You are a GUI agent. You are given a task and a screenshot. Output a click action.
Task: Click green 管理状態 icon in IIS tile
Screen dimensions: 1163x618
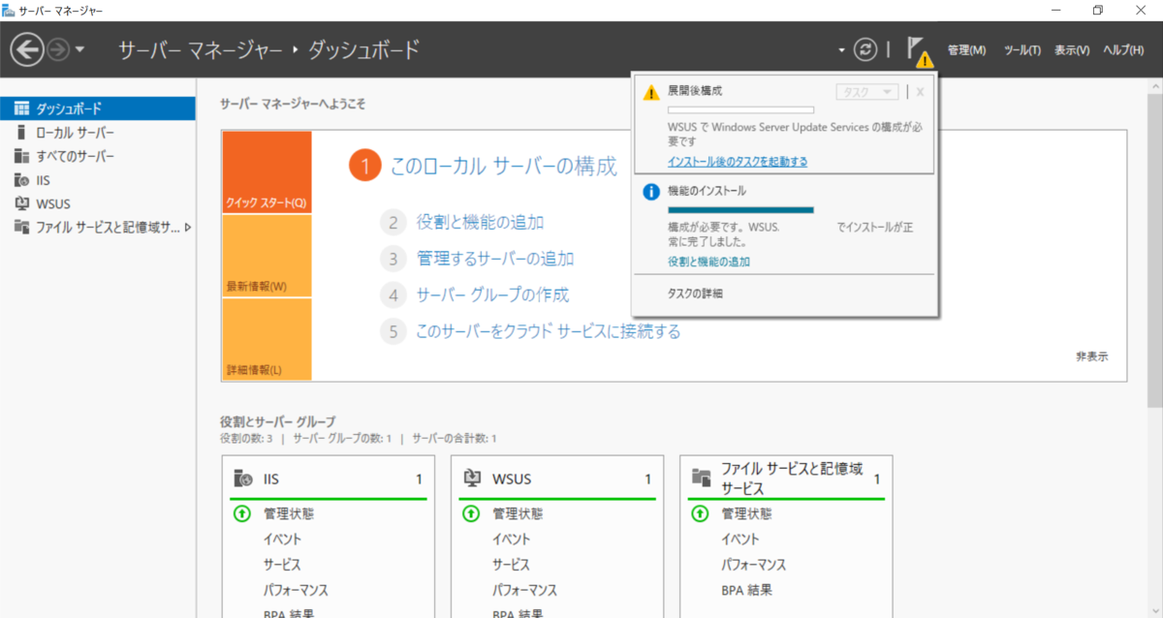pyautogui.click(x=242, y=513)
